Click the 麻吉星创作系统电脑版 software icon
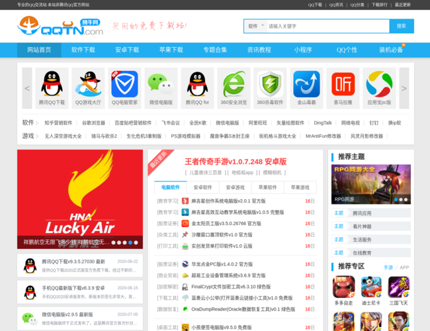Viewport: 430px width, 331px height. point(185,201)
